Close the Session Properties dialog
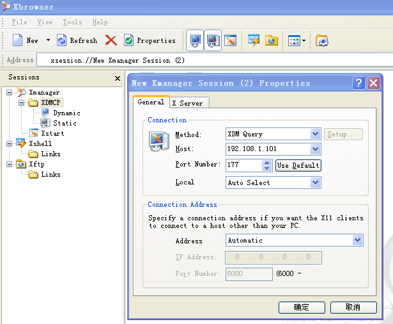Image resolution: width=393 pixels, height=324 pixels. point(373,83)
